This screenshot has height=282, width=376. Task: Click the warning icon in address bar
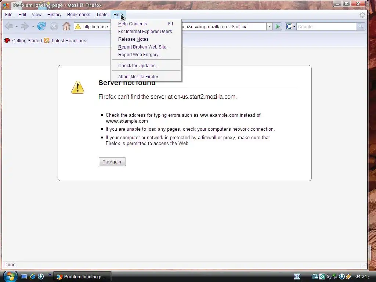78,26
